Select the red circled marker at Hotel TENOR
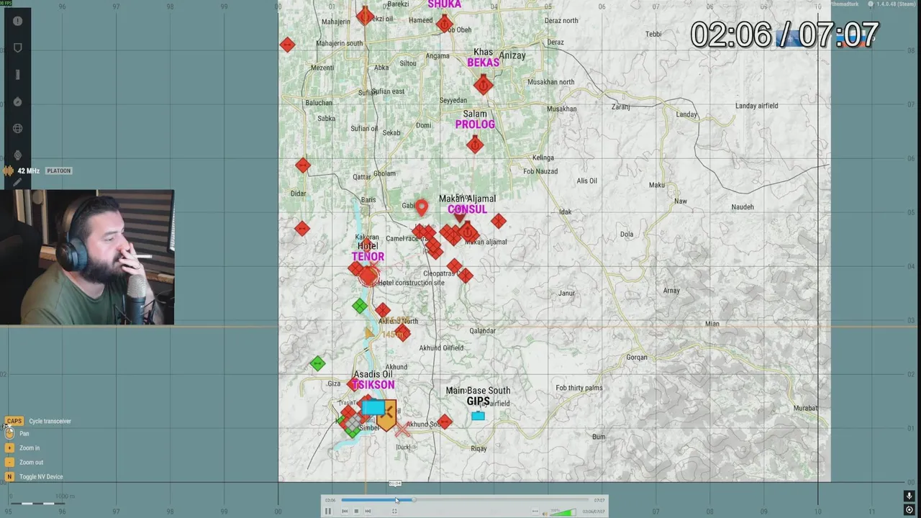Viewport: 921px width, 518px height. click(x=369, y=276)
